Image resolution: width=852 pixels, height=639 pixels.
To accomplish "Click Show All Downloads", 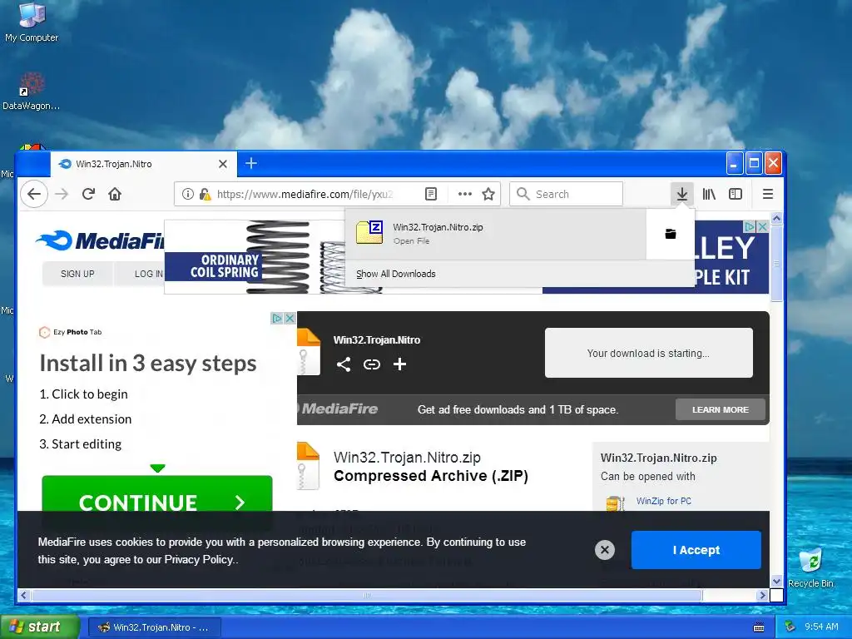I will (x=395, y=274).
